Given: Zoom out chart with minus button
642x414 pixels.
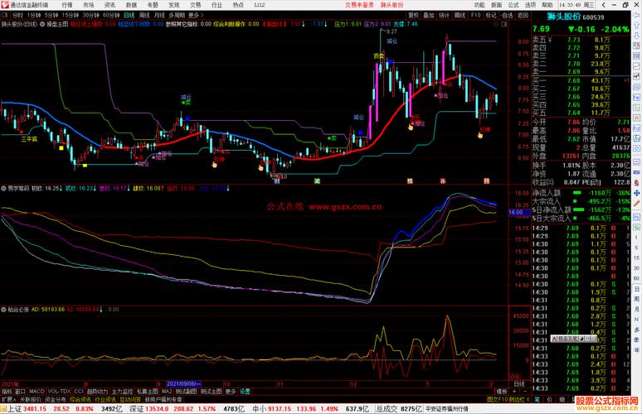Looking at the screenshot, I should pyautogui.click(x=525, y=392).
